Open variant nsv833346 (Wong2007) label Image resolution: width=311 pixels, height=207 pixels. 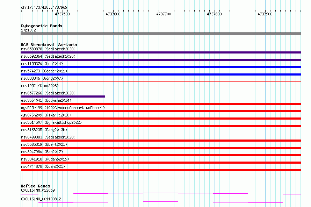tap(42, 78)
